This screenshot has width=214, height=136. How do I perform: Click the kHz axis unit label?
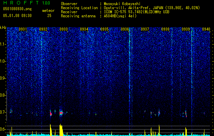pos(3,28)
